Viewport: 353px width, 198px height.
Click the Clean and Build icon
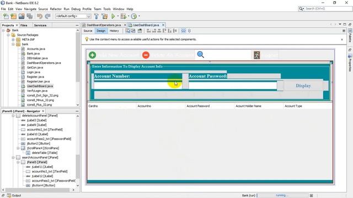click(105, 16)
